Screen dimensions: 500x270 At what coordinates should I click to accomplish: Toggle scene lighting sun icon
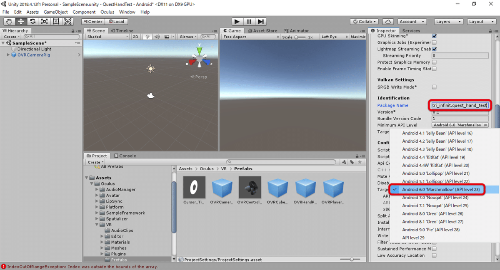click(147, 37)
